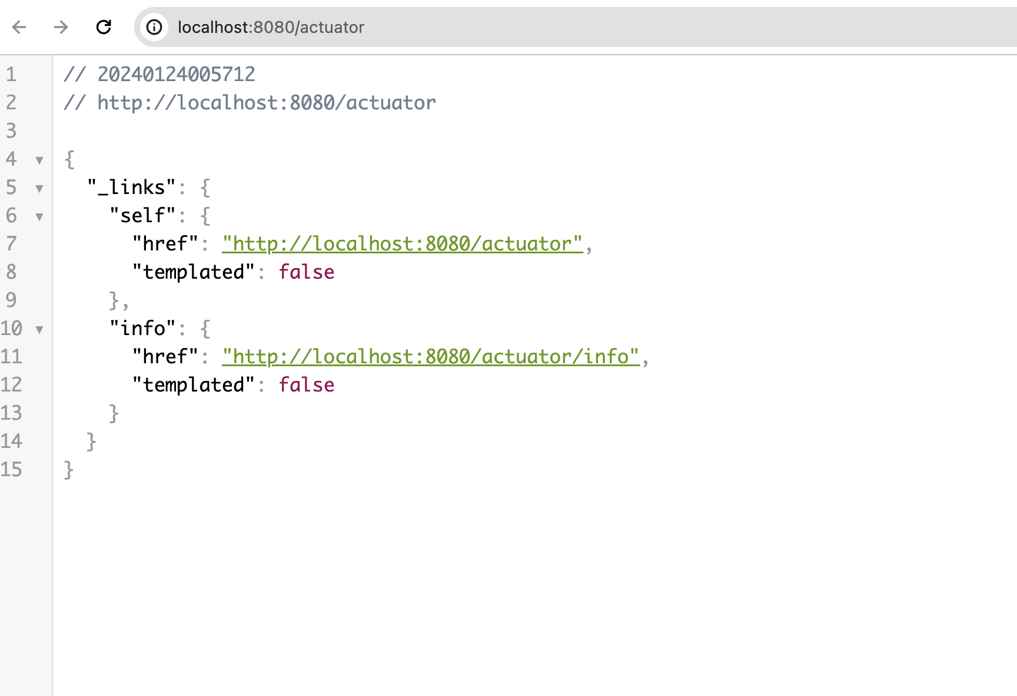
Task: Open the actuator/info href link
Action: pos(430,357)
